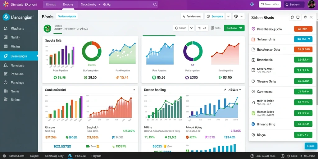Toggle the Sals checkbox-style option
318x159 pixels.
point(216,28)
